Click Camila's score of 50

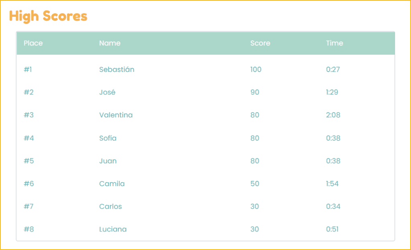point(255,184)
